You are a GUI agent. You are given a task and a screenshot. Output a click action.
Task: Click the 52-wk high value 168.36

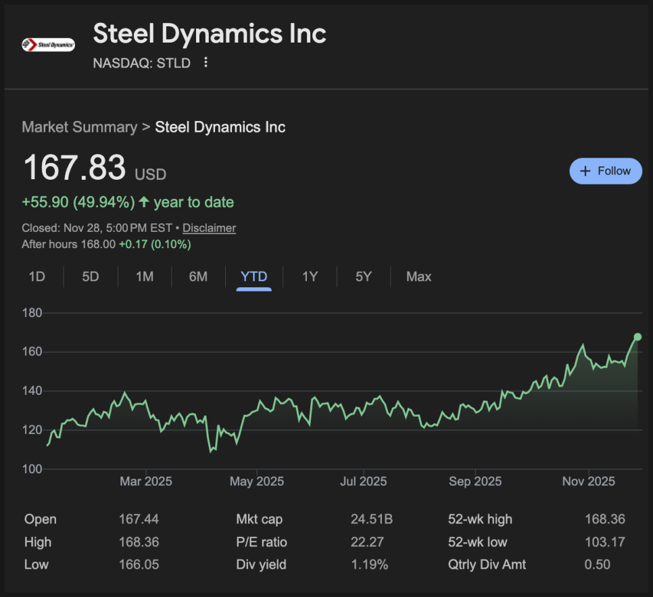point(604,519)
